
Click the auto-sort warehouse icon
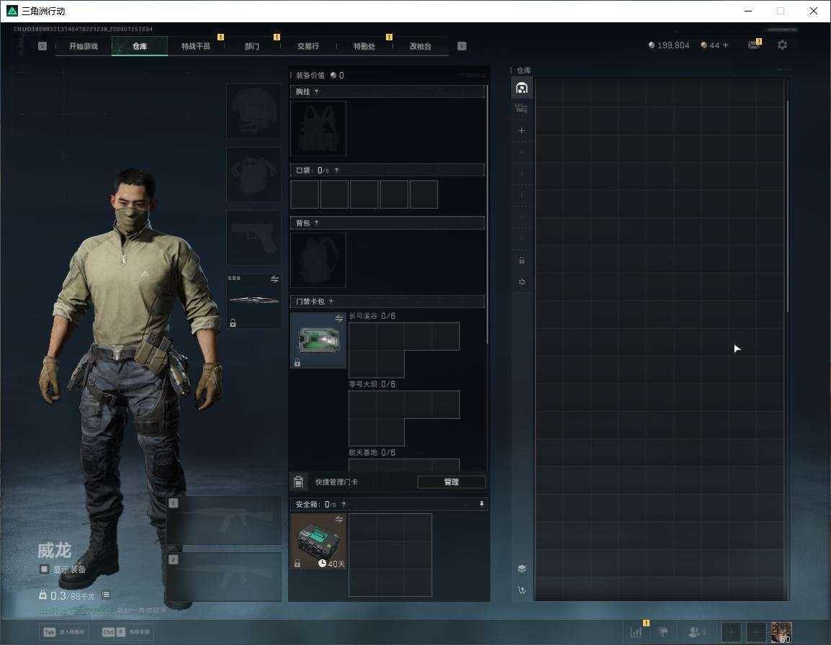coord(521,590)
